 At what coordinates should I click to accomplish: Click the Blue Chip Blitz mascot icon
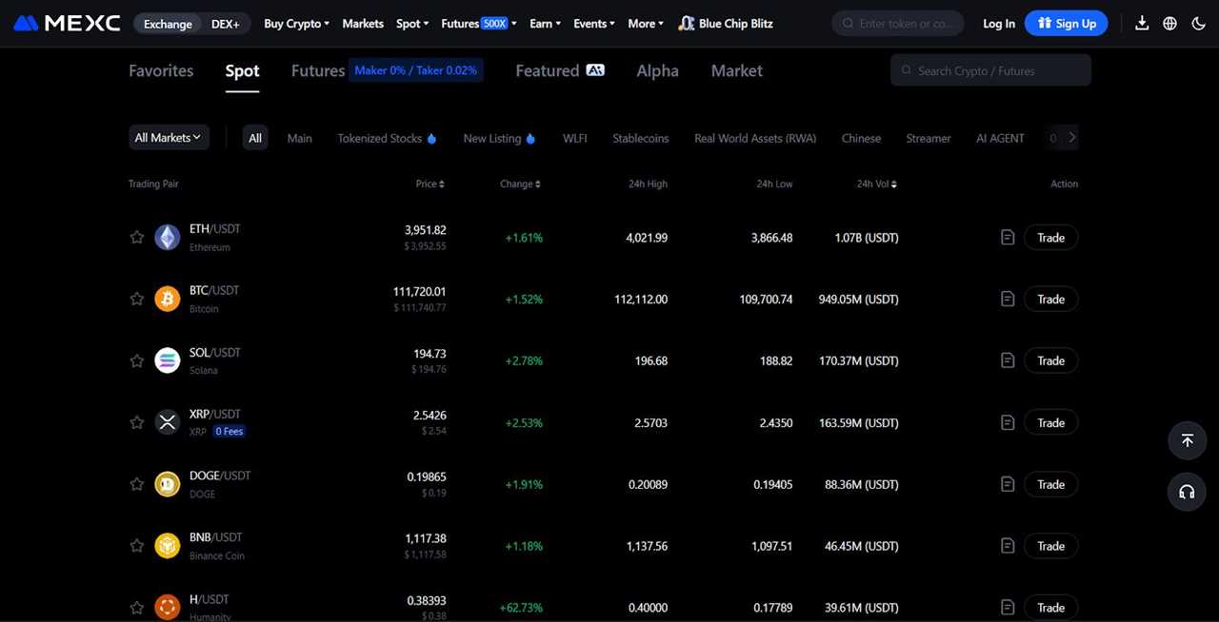686,22
